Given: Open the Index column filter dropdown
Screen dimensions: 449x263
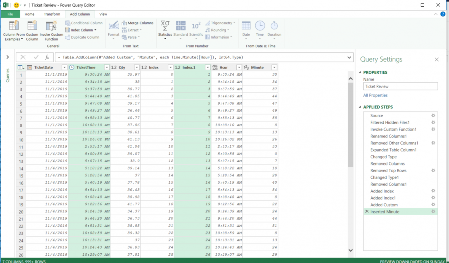Looking at the screenshot, I should [171, 67].
